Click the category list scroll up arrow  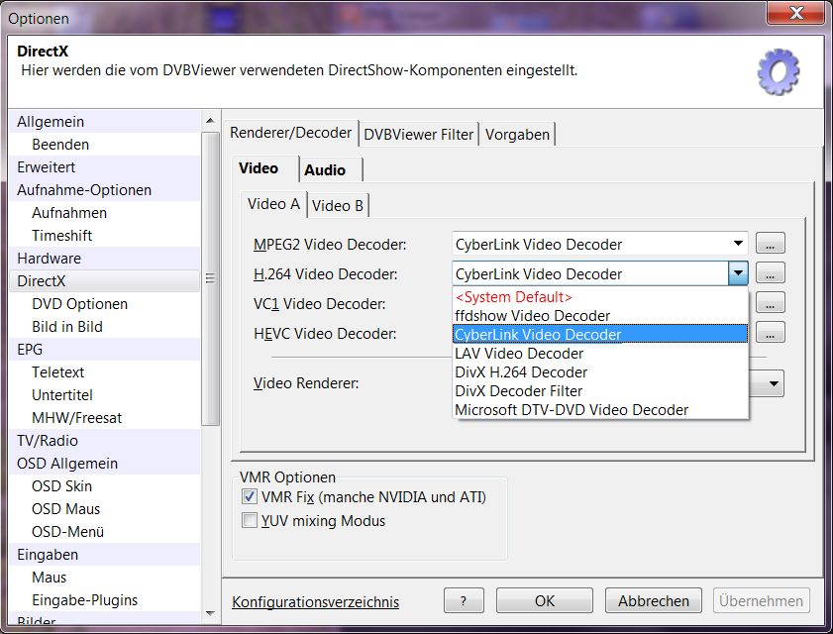pyautogui.click(x=210, y=121)
